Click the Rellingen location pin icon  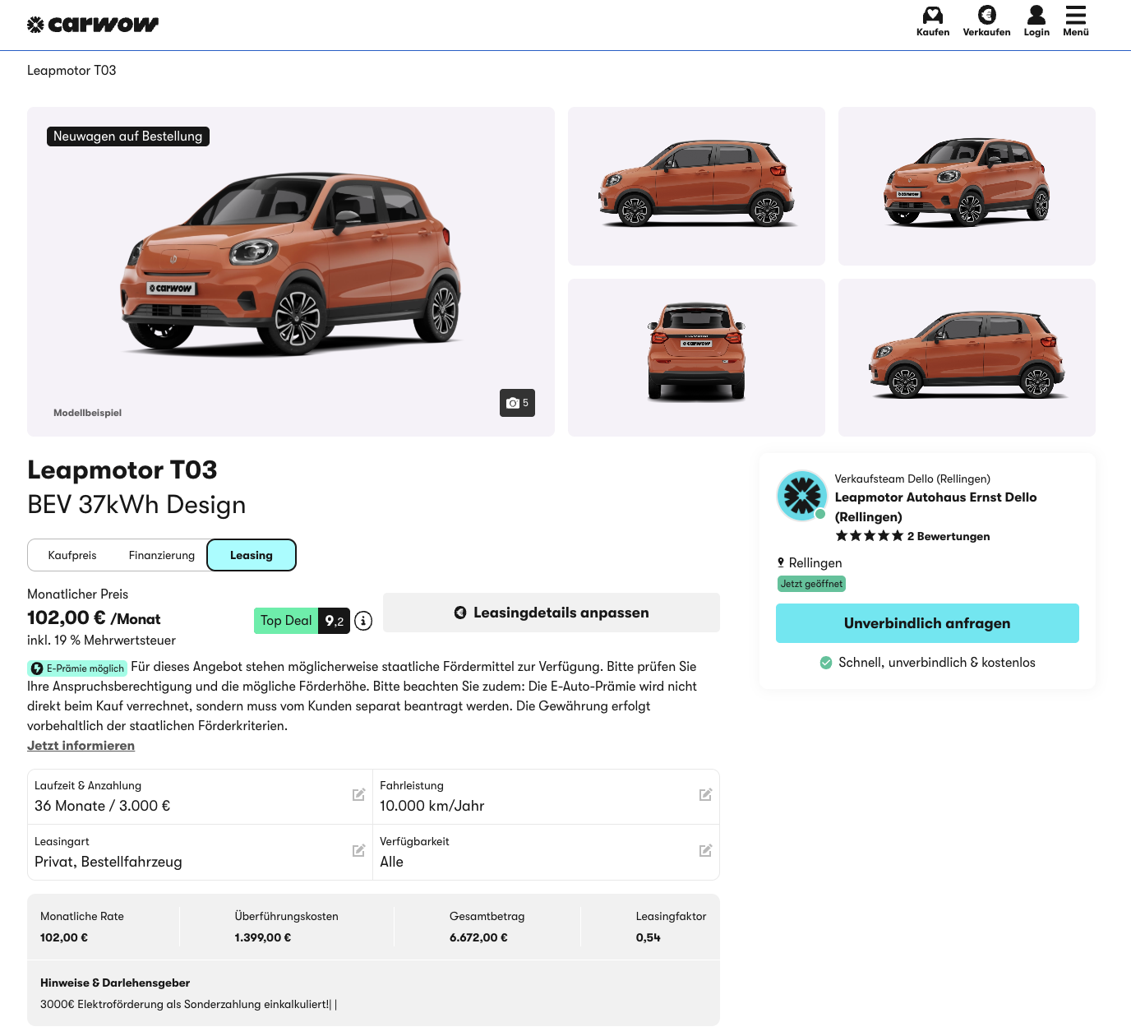pyautogui.click(x=781, y=562)
